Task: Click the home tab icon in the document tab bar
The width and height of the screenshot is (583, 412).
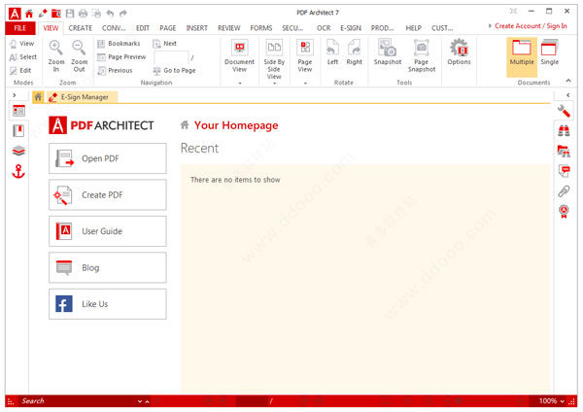Action: [x=38, y=97]
